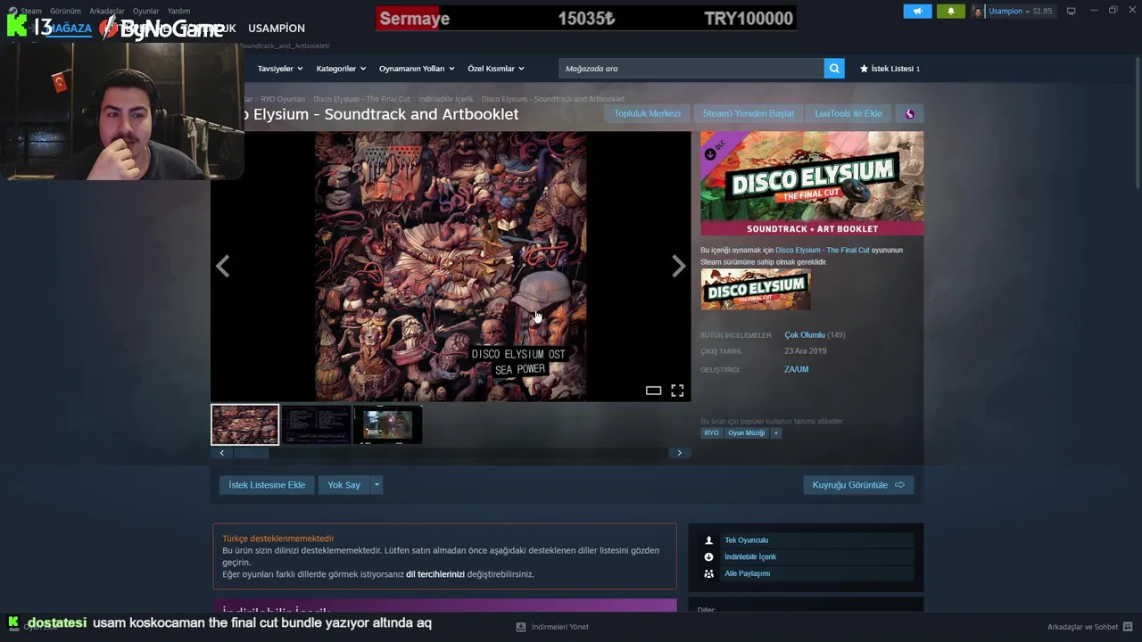
Task: Open the Oyunlar menu
Action: pos(145,11)
